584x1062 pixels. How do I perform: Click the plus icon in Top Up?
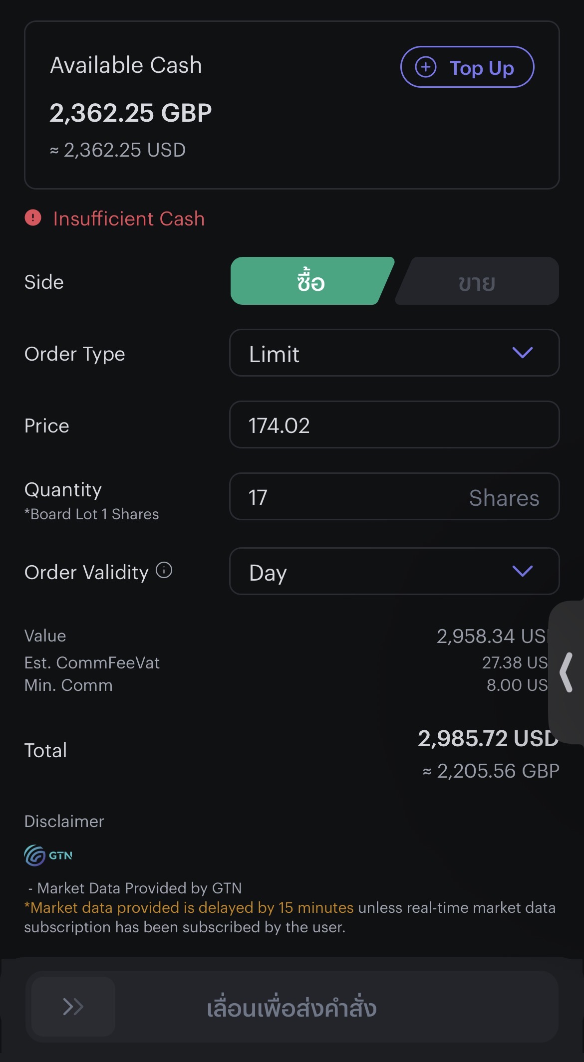[426, 67]
